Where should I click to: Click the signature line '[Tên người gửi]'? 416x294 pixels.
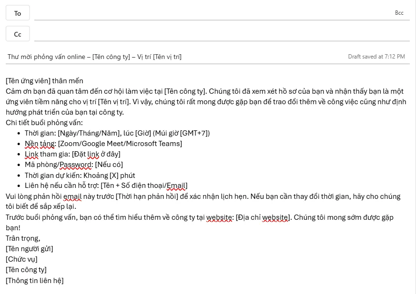click(x=30, y=249)
